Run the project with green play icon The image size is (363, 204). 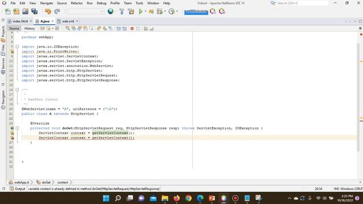pos(141,11)
